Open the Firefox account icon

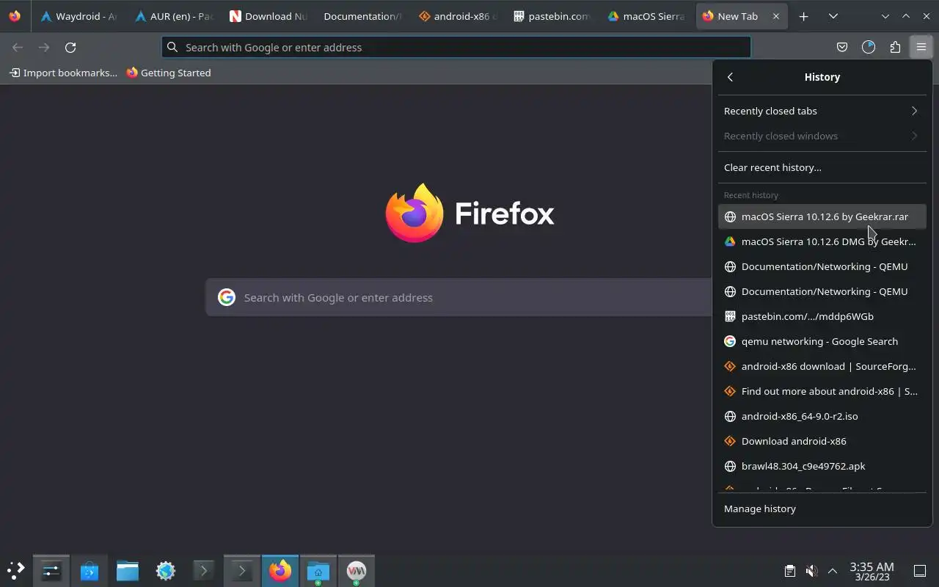[x=869, y=47]
